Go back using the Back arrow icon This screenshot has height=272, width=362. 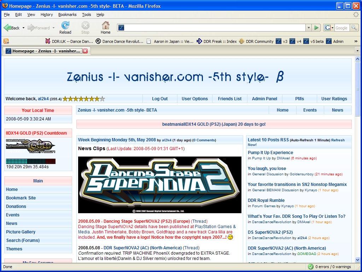(7, 28)
